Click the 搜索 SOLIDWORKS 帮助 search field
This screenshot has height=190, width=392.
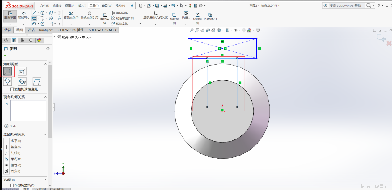[x=345, y=6]
